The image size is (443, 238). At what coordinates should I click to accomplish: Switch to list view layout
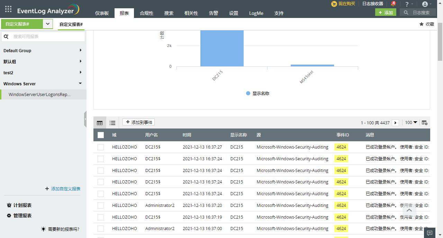click(x=112, y=123)
